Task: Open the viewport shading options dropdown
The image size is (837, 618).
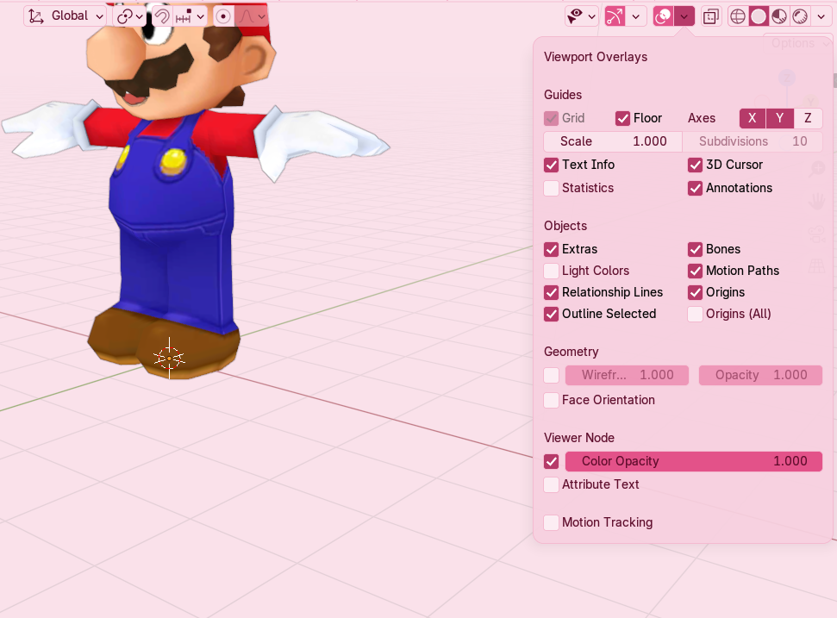Action: [821, 16]
